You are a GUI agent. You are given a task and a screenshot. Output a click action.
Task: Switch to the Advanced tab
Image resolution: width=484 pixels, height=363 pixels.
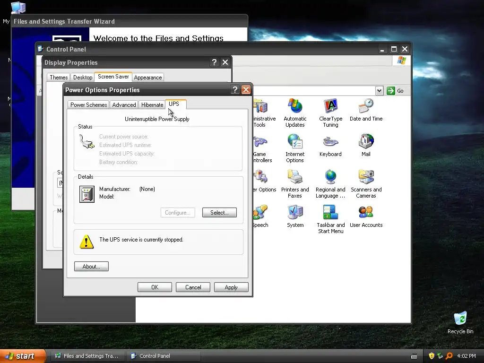click(x=124, y=104)
